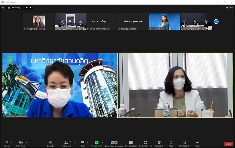Open Whiteboards
235x148 pixels.
(184, 143)
